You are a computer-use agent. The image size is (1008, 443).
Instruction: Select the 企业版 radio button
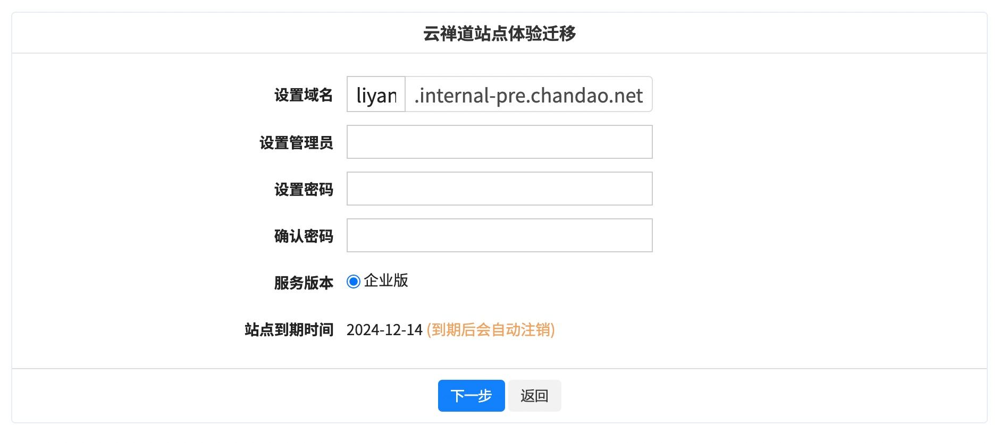[x=354, y=282]
